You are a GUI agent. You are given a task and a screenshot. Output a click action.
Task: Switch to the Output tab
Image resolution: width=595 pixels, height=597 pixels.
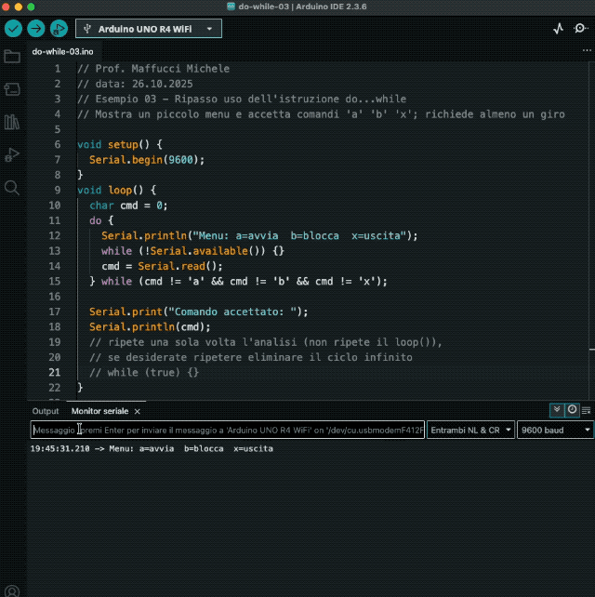46,411
